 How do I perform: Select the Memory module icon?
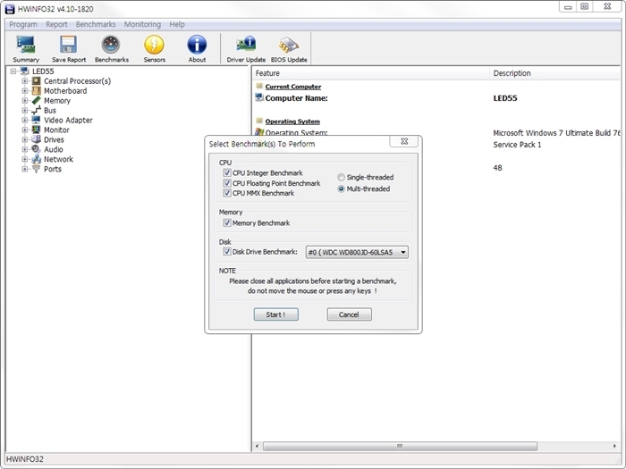[37, 100]
